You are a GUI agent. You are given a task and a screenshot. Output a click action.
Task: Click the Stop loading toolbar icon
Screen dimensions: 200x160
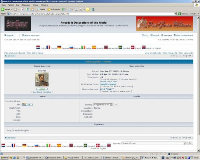pos(22,9)
